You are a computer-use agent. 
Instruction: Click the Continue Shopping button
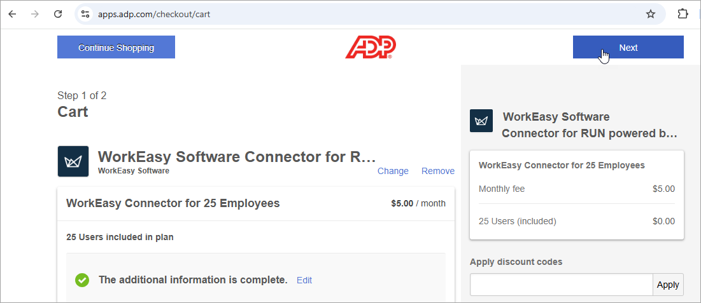117,47
